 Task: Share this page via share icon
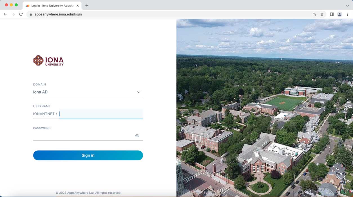(x=314, y=14)
